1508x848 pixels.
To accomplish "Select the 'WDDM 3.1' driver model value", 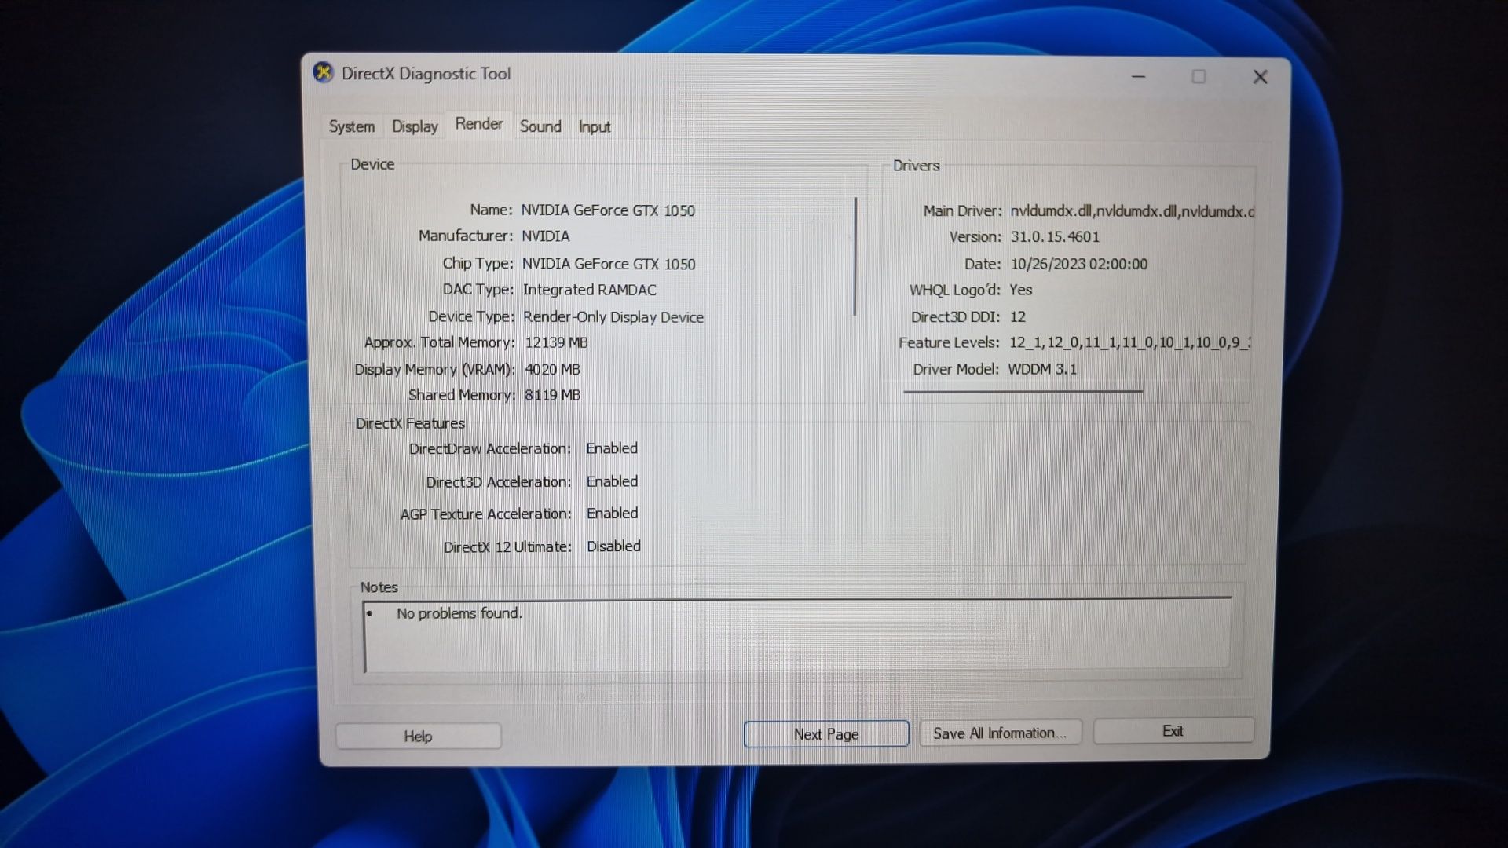I will pos(1042,369).
